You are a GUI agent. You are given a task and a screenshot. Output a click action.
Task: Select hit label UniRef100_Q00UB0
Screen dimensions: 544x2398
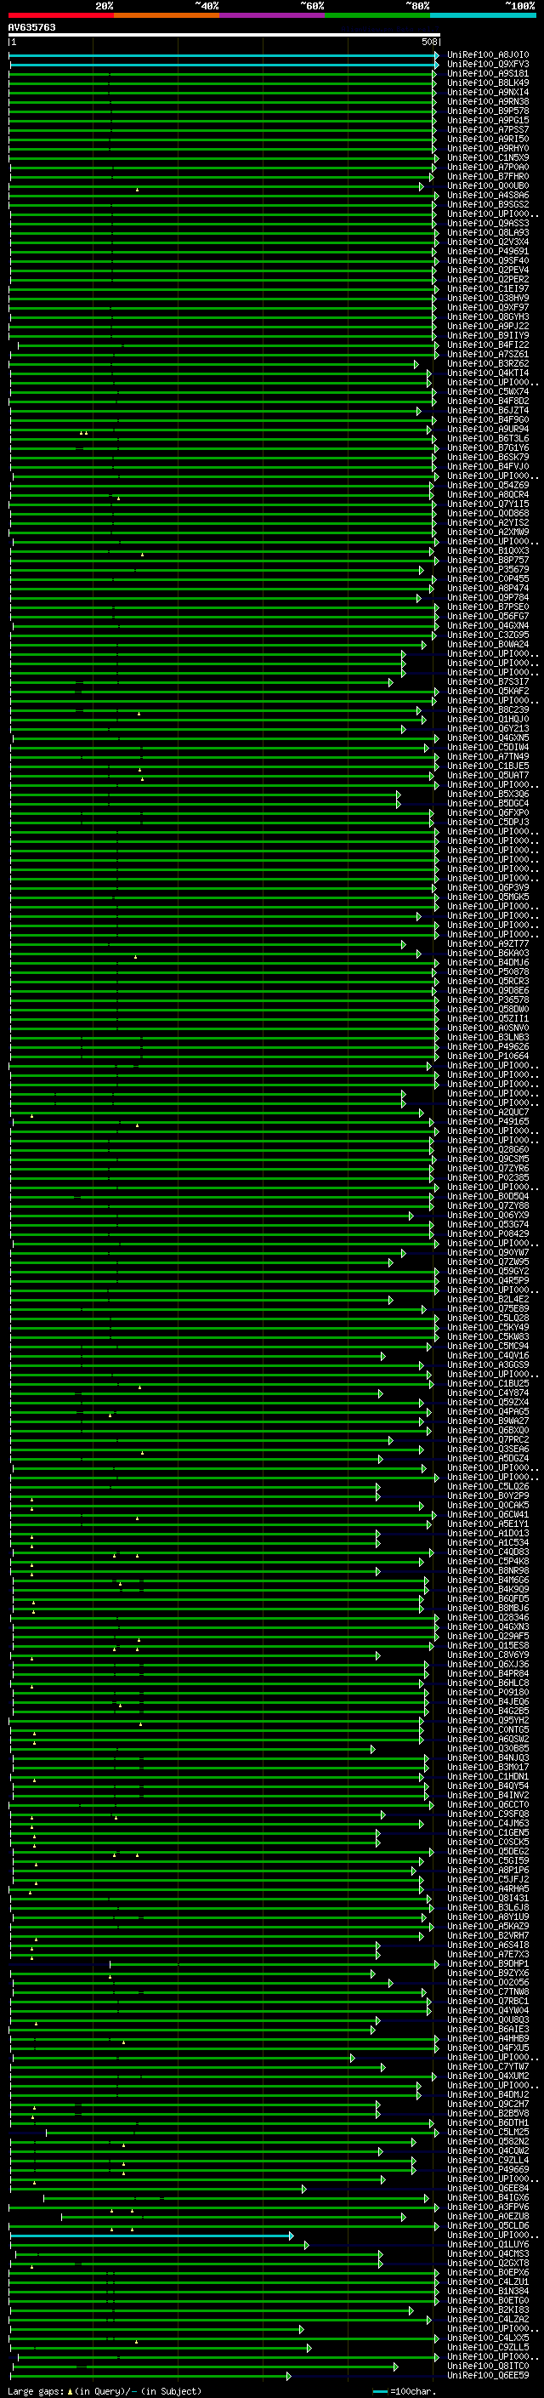tap(488, 186)
